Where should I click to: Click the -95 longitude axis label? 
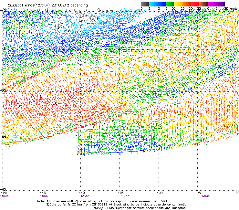pos(197,193)
